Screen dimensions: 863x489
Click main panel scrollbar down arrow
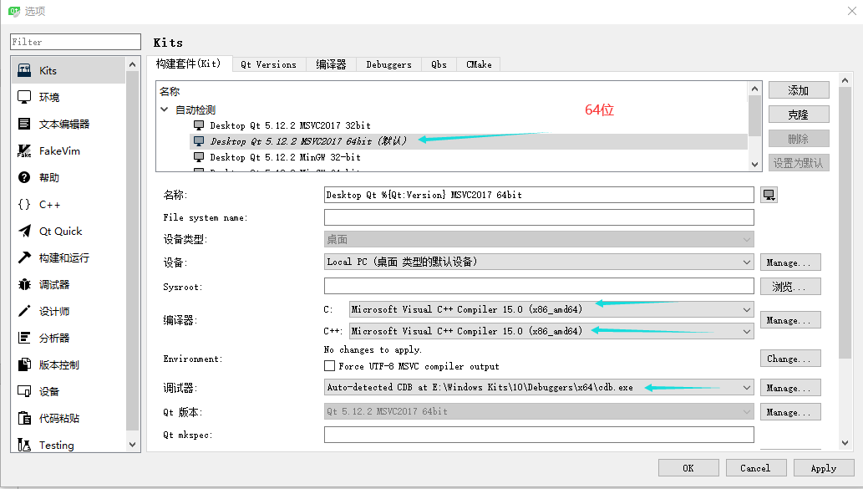(845, 443)
